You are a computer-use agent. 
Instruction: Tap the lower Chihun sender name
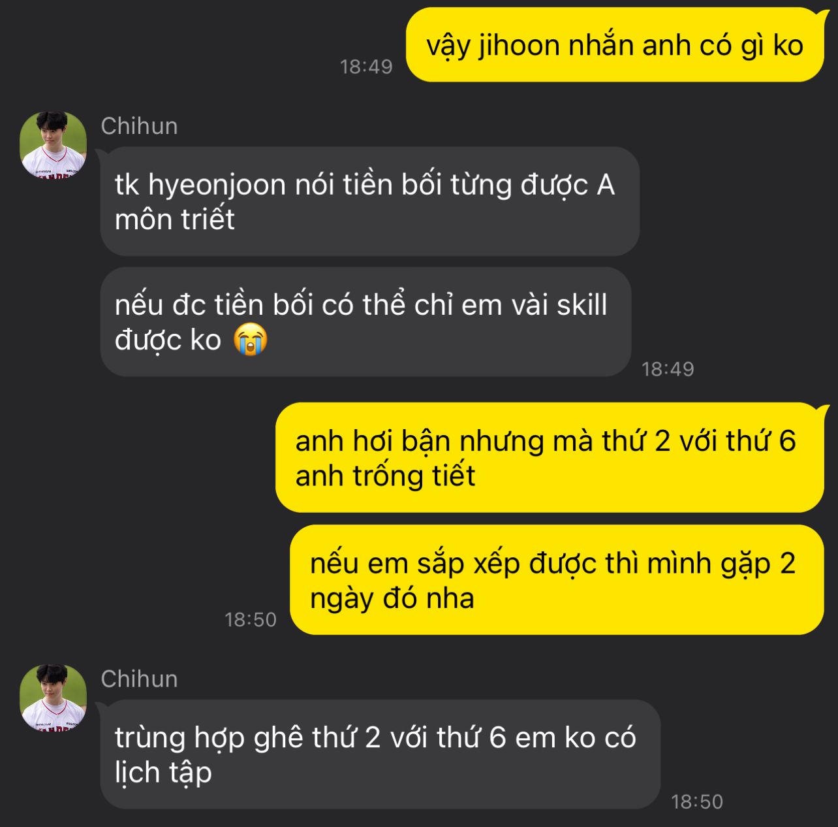pos(139,679)
